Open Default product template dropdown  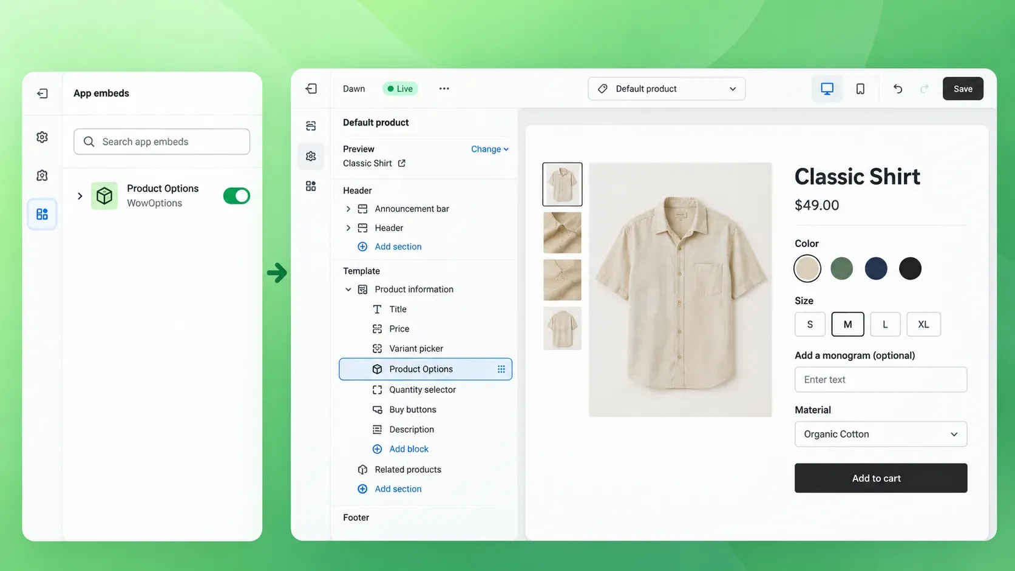[667, 89]
